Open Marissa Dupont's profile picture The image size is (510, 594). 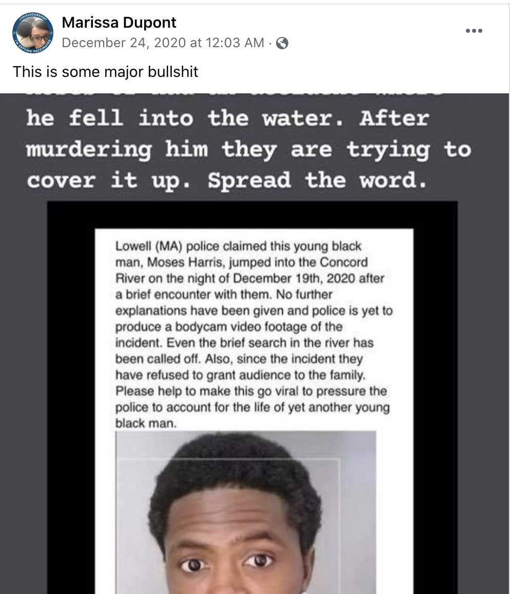point(33,33)
